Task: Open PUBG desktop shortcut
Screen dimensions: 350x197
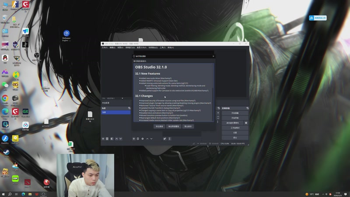Action: [15, 100]
